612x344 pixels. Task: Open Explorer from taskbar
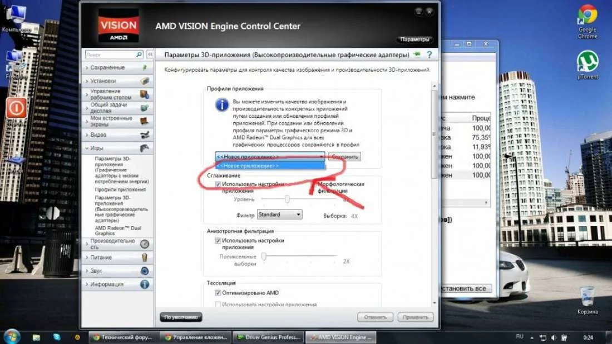pos(36,337)
